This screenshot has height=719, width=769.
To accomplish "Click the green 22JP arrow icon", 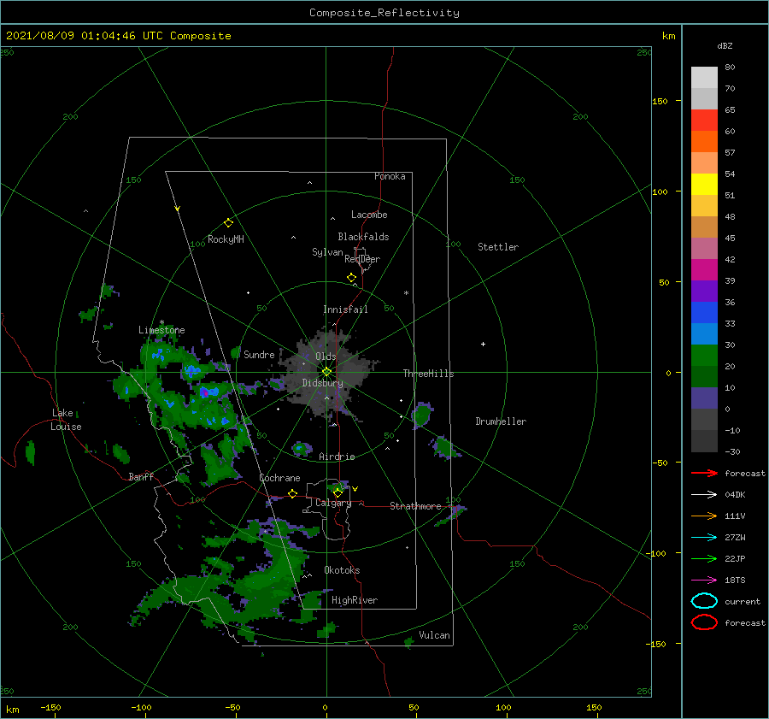I will [704, 558].
